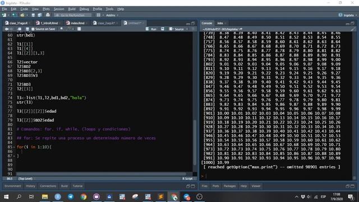Switch to the Jobs tab
This screenshot has height=202, width=359.
click(220, 23)
